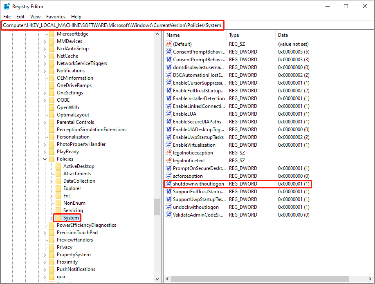Click the DWORD icon beside shutdownwithoutlogon
375x284 pixels.
[x=168, y=184]
